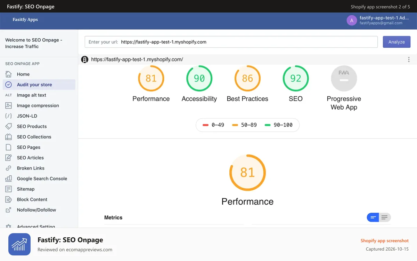
Task: Click the 50–89 orange legend entry
Action: (244, 125)
